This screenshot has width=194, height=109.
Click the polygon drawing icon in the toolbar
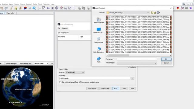coord(39,8)
